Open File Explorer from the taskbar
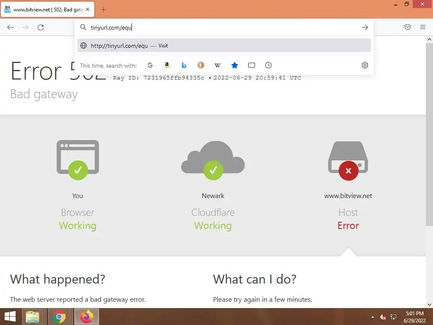Viewport: 433px width, 325px height. 33,317
